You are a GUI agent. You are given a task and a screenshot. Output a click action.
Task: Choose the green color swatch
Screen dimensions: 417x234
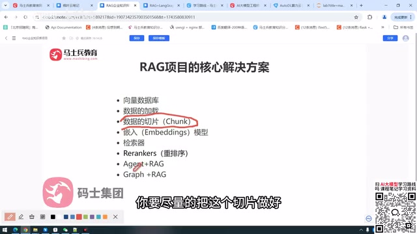85,216
